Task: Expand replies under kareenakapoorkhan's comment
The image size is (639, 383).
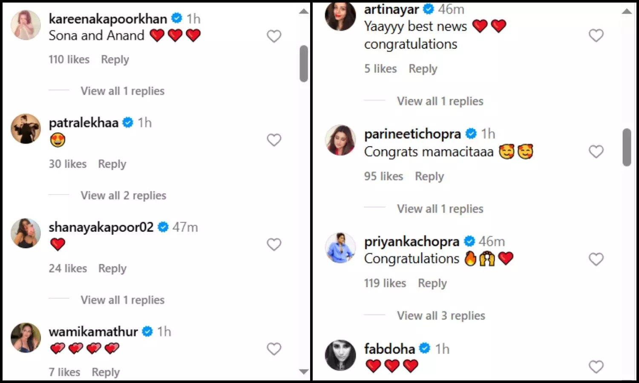Action: (122, 91)
